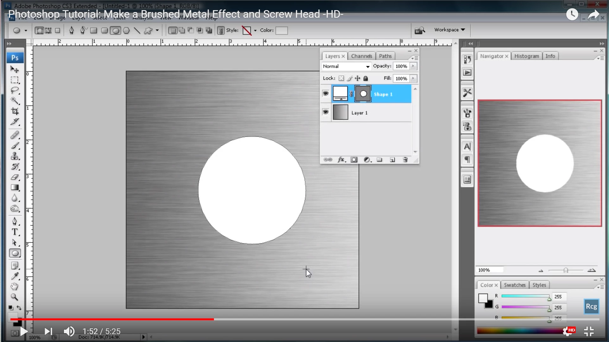Screen dimensions: 609x342
Task: Open the Normal blend mode dropdown
Action: pyautogui.click(x=346, y=66)
